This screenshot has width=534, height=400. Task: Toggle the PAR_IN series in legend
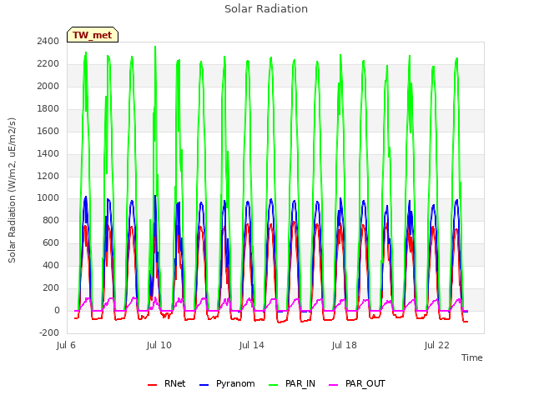tap(292, 383)
